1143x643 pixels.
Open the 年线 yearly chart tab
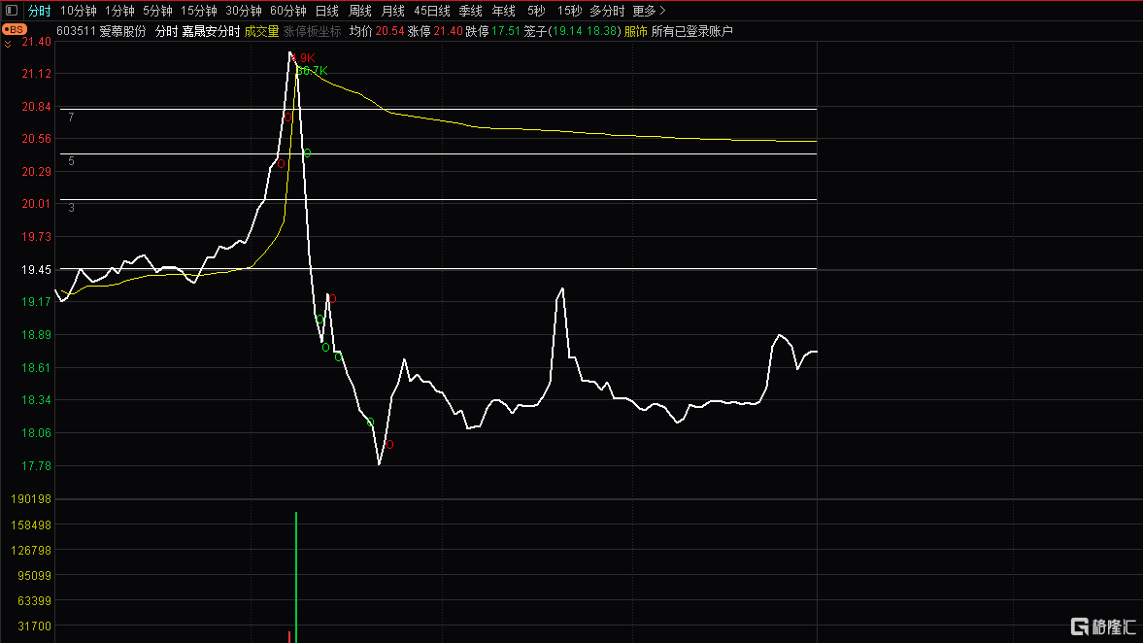coord(504,11)
